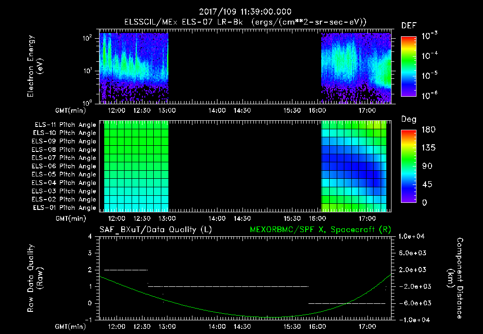Click the 45 tick on Deg color bar
The image size is (483, 334).
pyautogui.click(x=427, y=184)
